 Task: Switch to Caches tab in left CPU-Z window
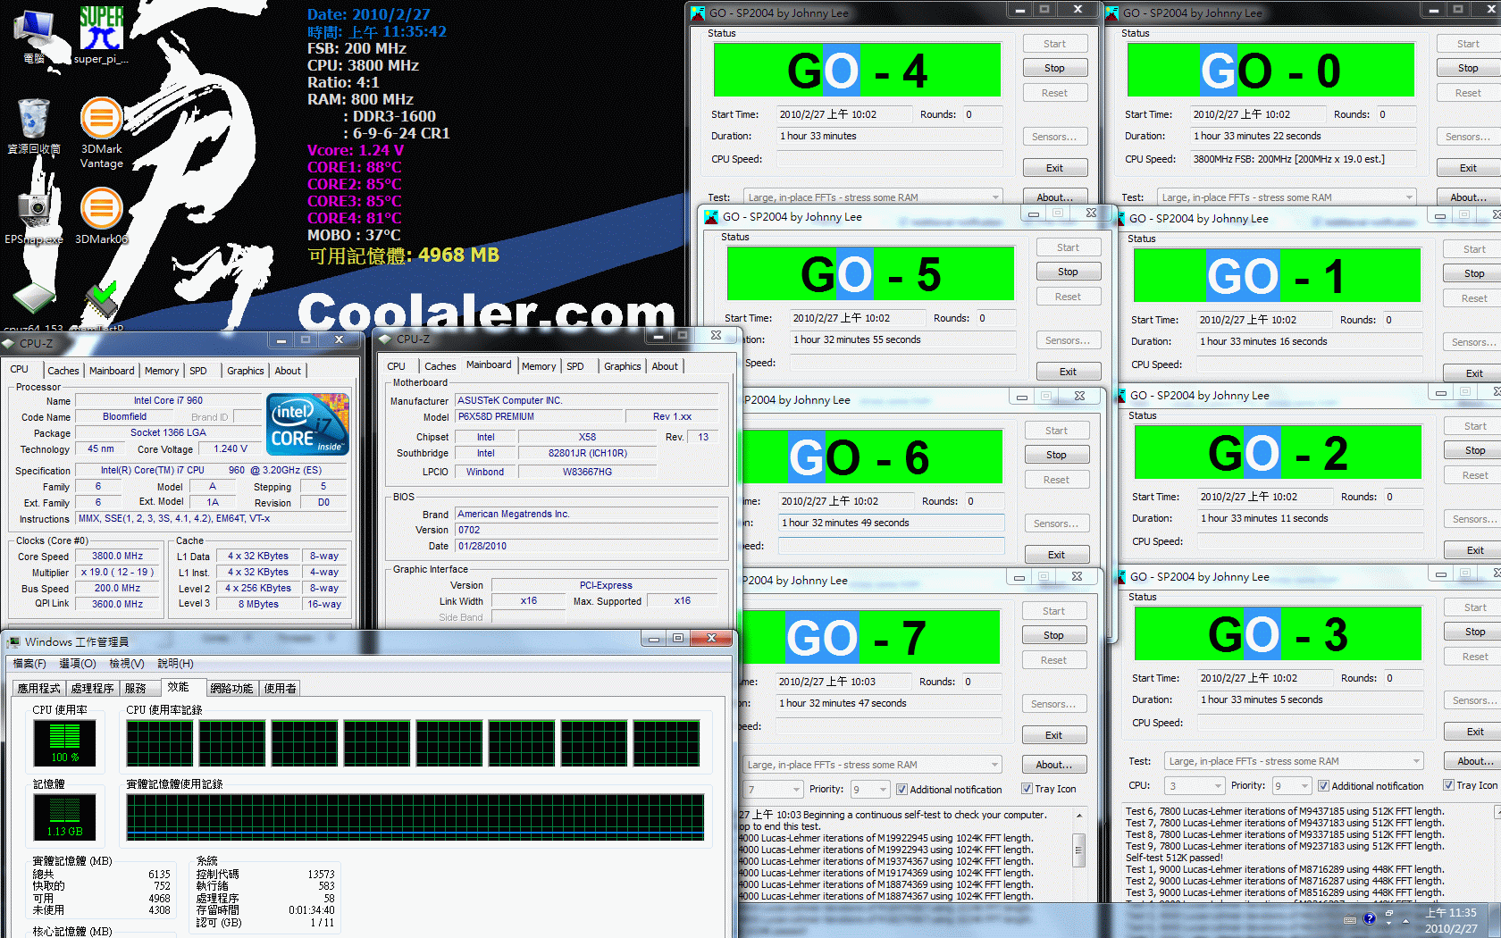(x=63, y=371)
